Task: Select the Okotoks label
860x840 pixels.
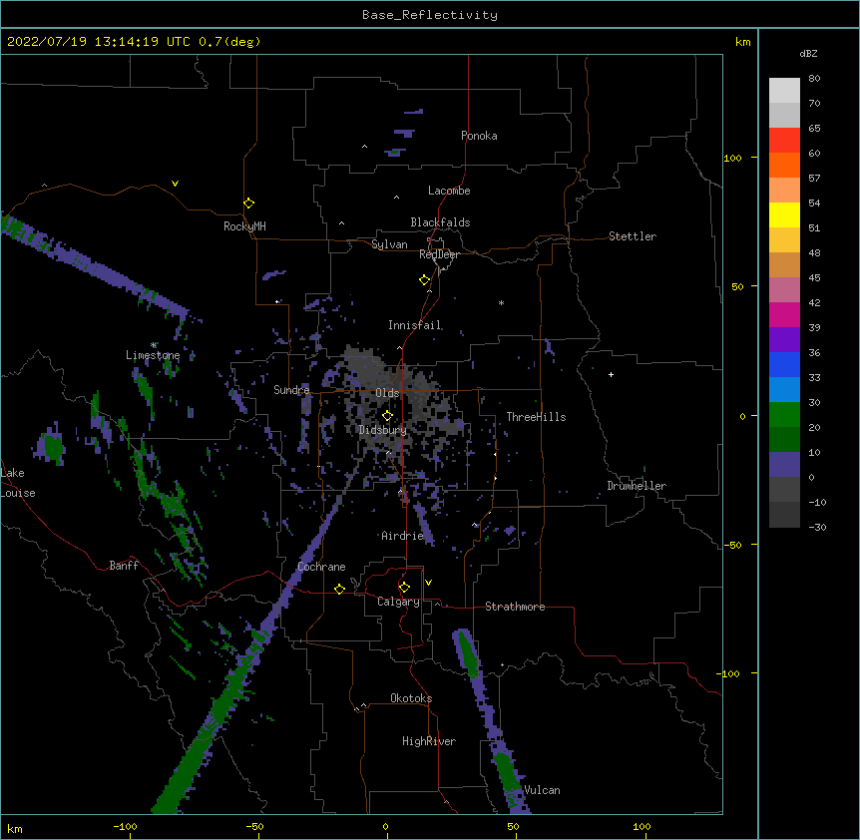Action: click(x=411, y=698)
